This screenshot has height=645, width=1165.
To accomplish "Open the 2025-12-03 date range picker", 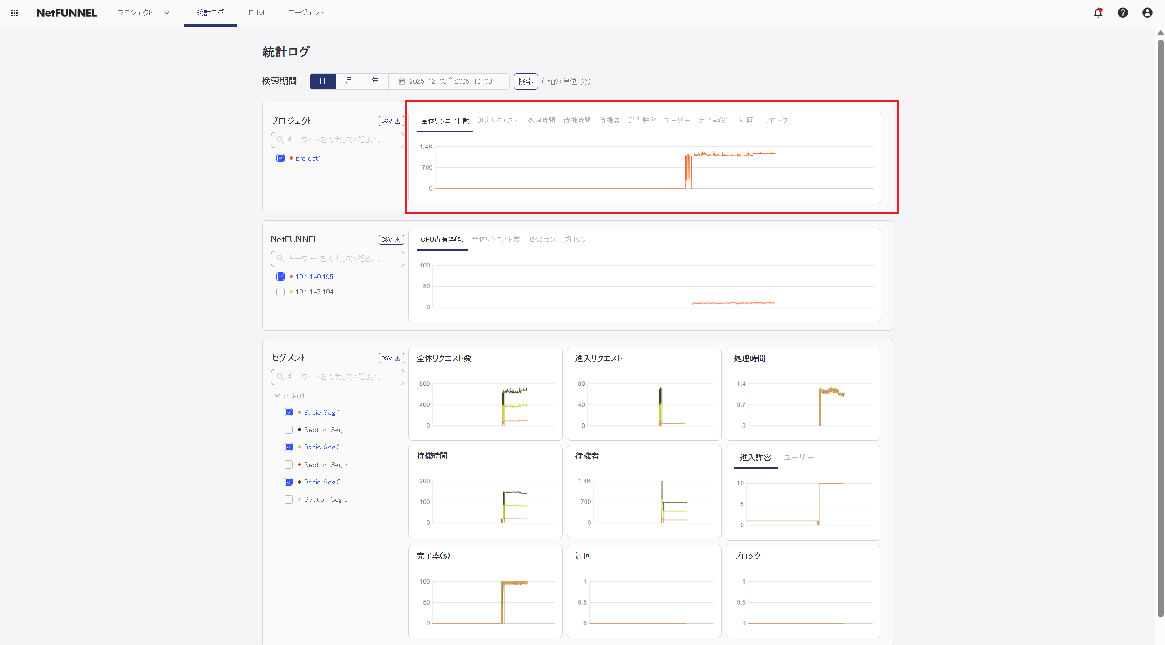I will tap(450, 81).
